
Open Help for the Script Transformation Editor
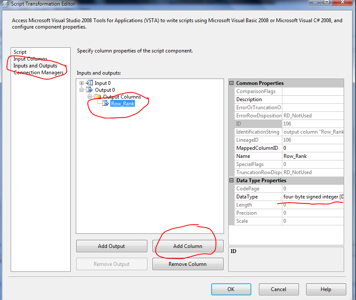326,289
